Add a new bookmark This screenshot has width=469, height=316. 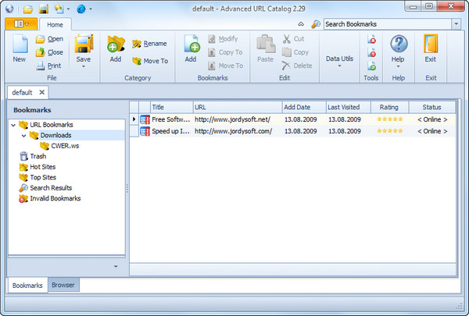click(191, 48)
